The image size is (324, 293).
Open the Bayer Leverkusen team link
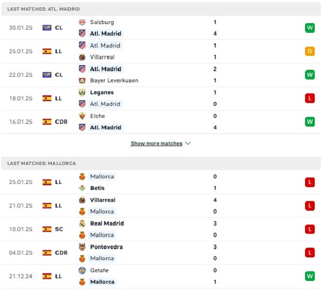tap(114, 80)
